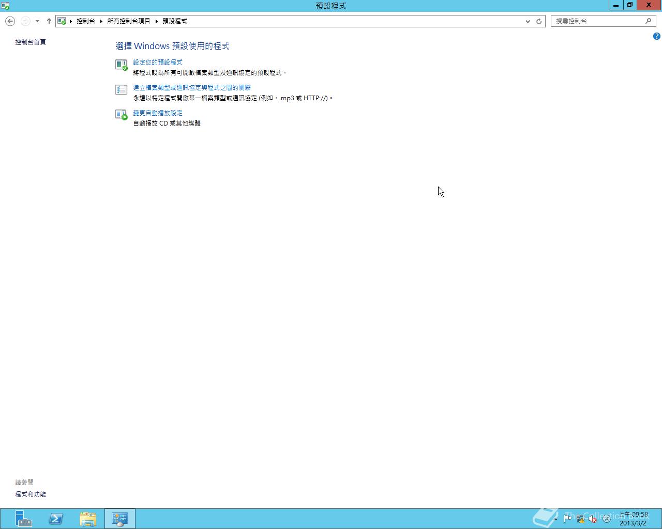The width and height of the screenshot is (662, 529).
Task: Minimize the 預設程式 window
Action: click(x=615, y=5)
